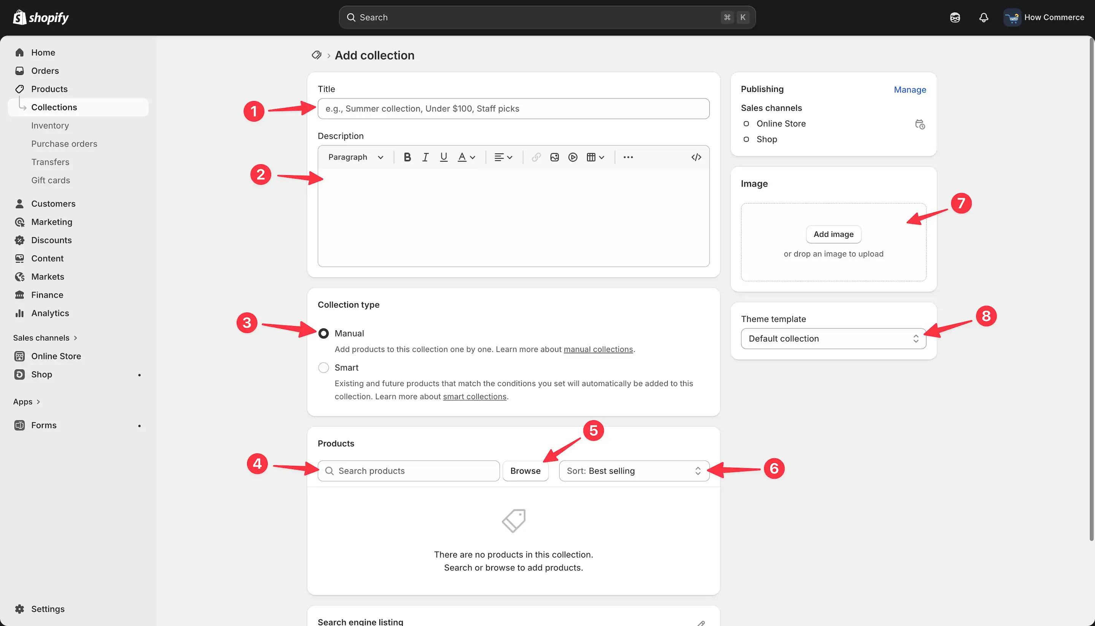Select the Manual collection type

pyautogui.click(x=324, y=334)
